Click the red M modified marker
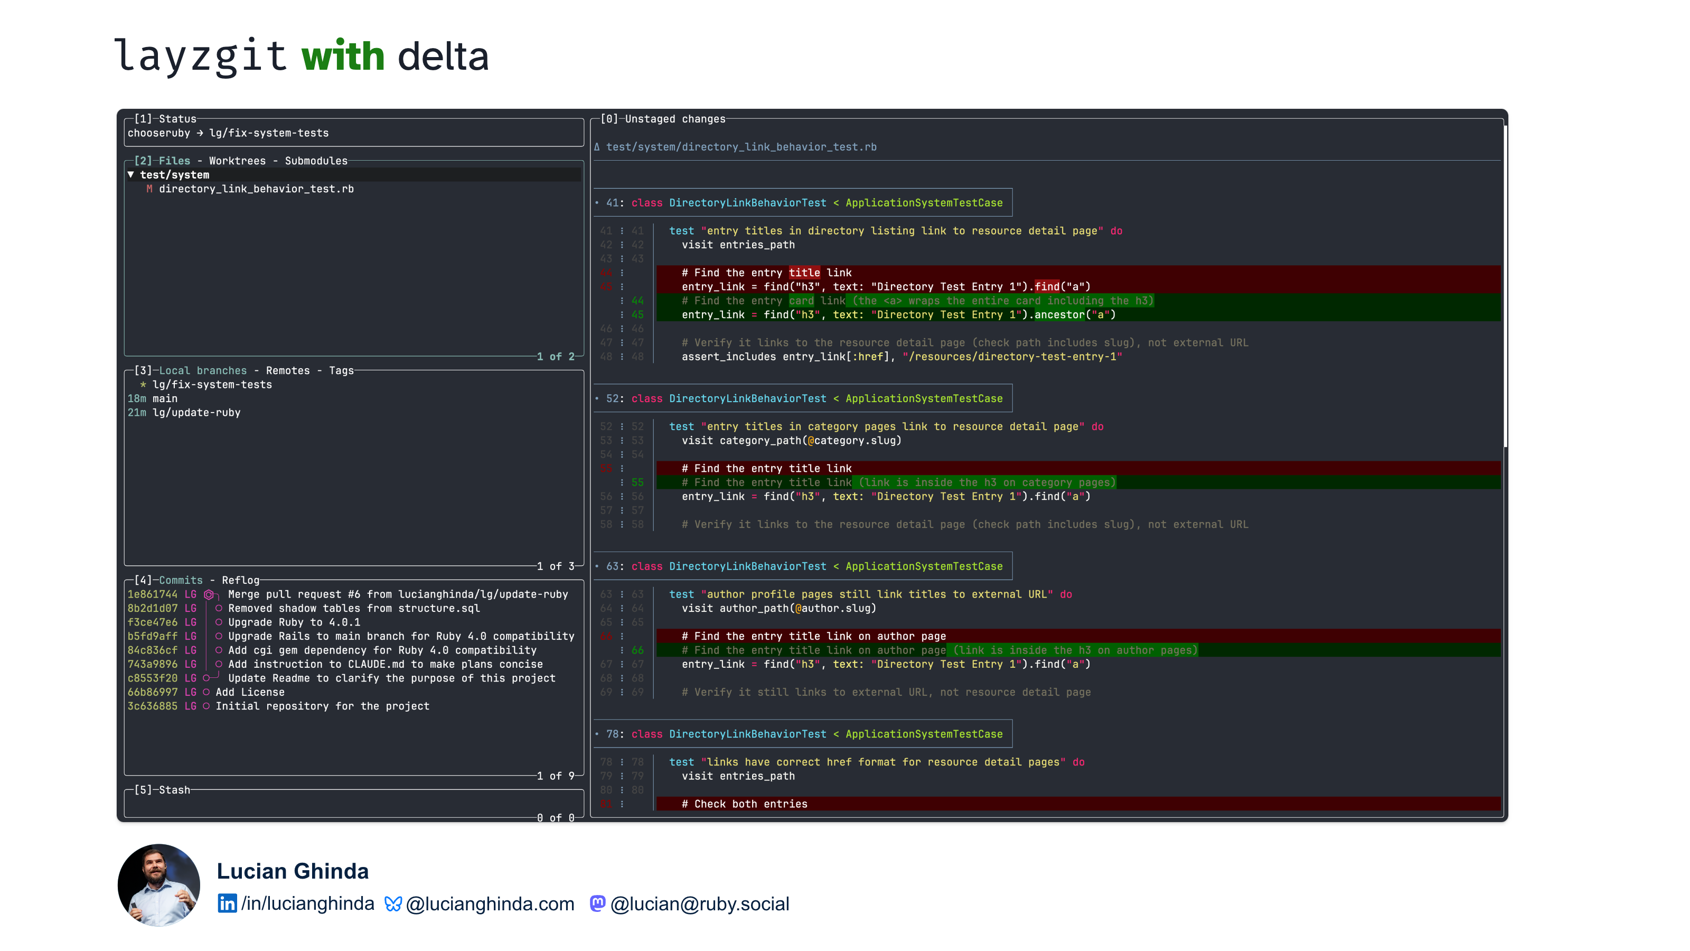1690x951 pixels. (149, 189)
